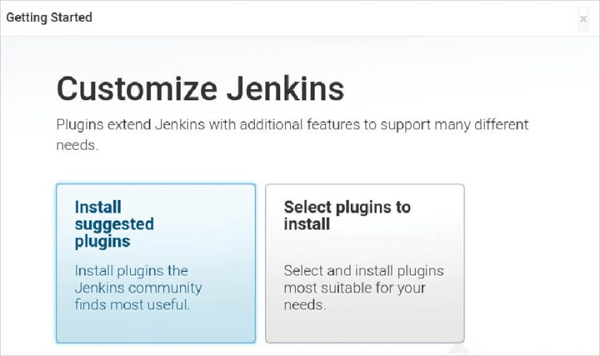Click the word 'install' under 'Select plugins to'
The width and height of the screenshot is (600, 356).
pyautogui.click(x=306, y=225)
